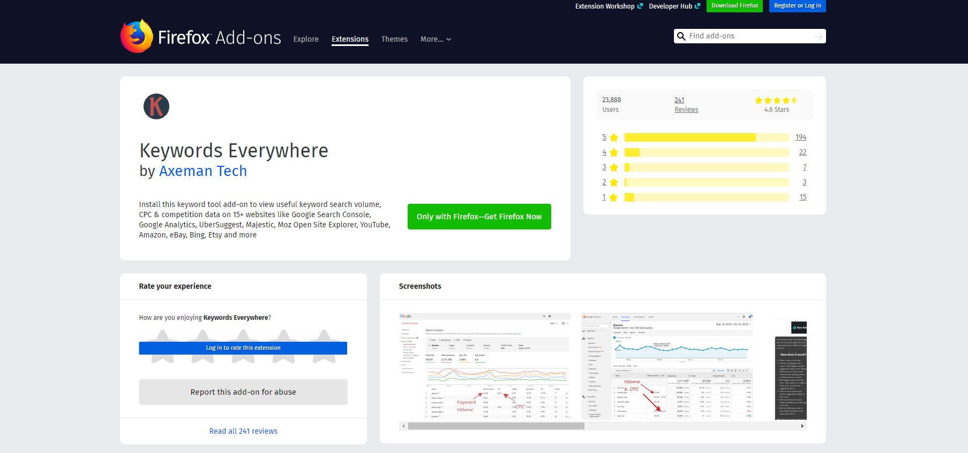Select the Extensions tab
This screenshot has width=968, height=453.
[x=350, y=39]
